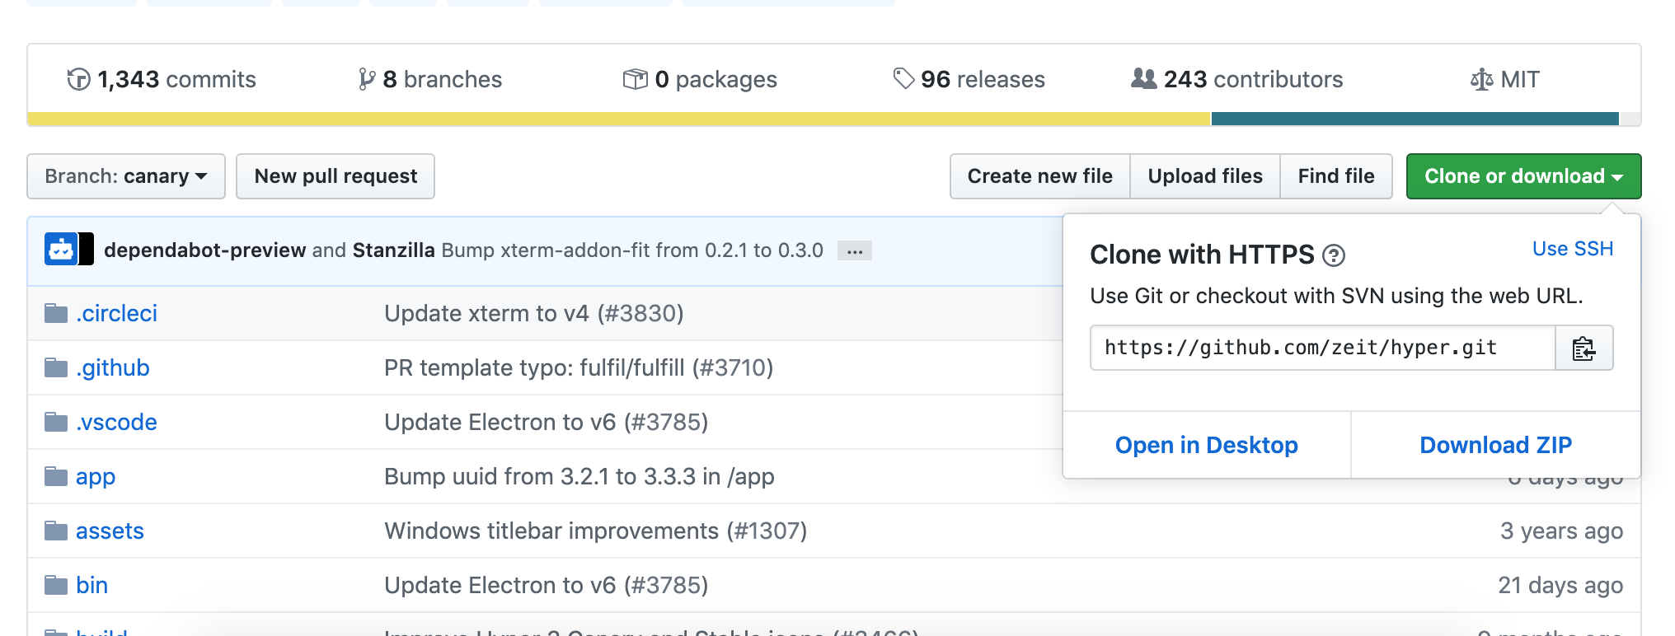Open the .circleci folder

coord(116,313)
